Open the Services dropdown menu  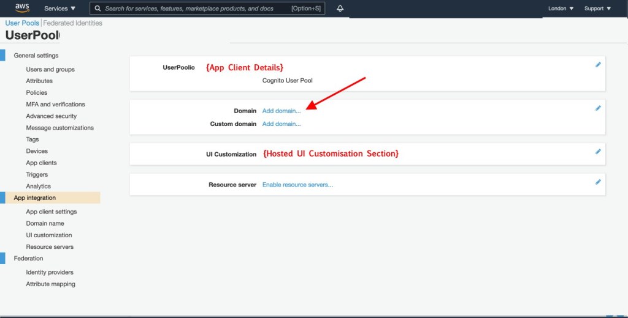[60, 9]
